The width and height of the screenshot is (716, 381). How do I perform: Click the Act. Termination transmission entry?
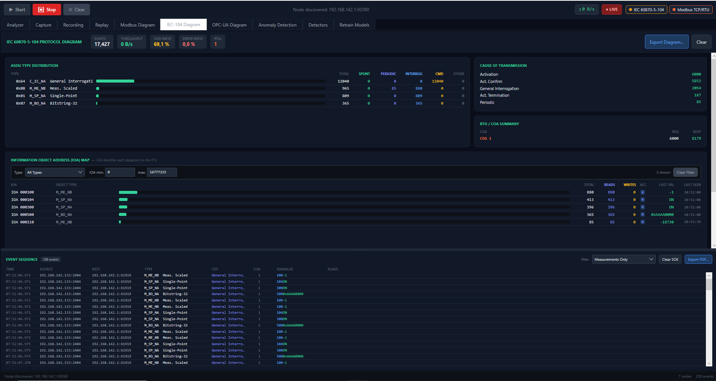[590, 95]
